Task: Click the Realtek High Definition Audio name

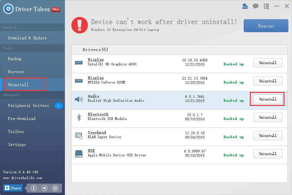Action: (x=116, y=100)
